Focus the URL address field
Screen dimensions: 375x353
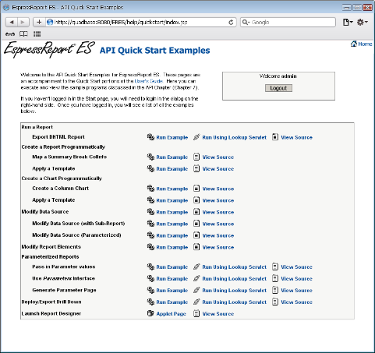click(x=136, y=23)
